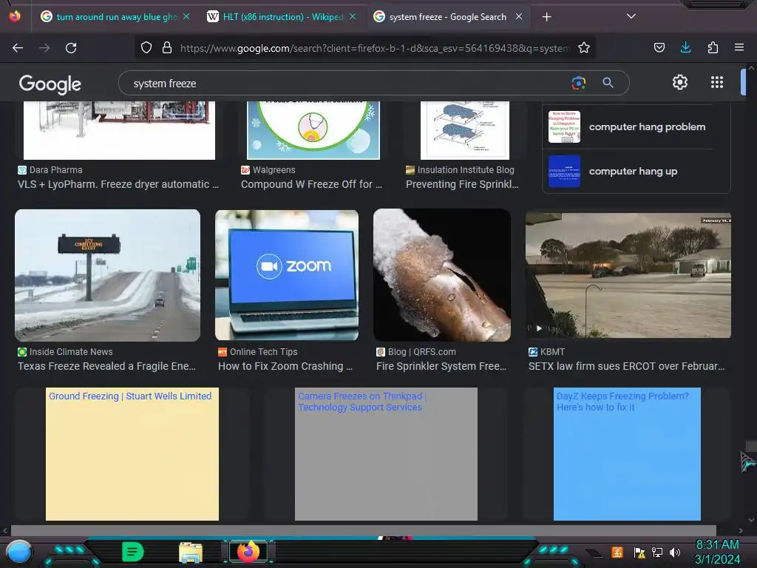Screen dimensions: 757x568
Task: Open Dara Pharma freeze dryer result
Action: click(x=118, y=184)
